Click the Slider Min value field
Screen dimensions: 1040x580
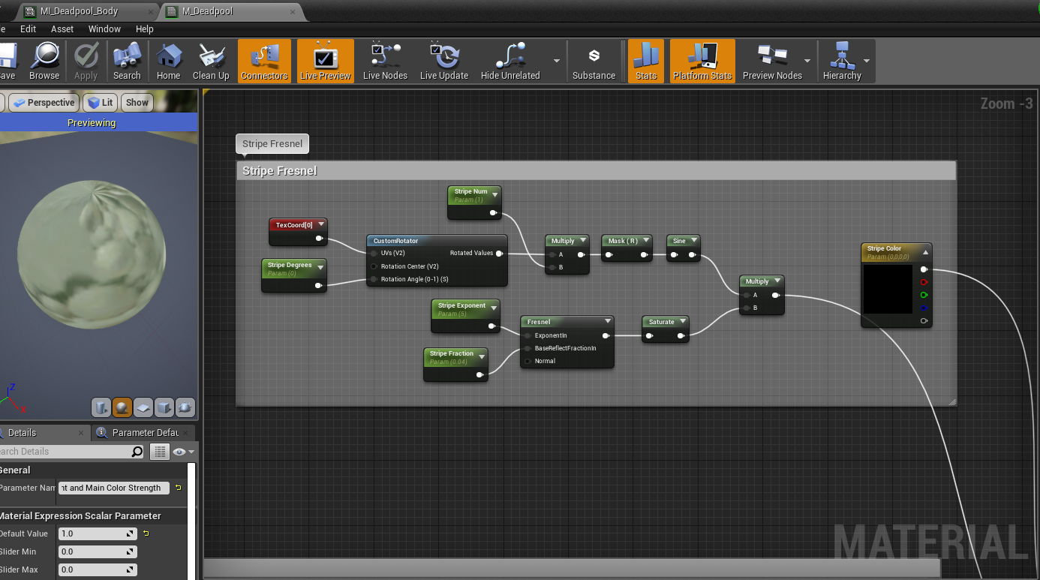pos(98,551)
